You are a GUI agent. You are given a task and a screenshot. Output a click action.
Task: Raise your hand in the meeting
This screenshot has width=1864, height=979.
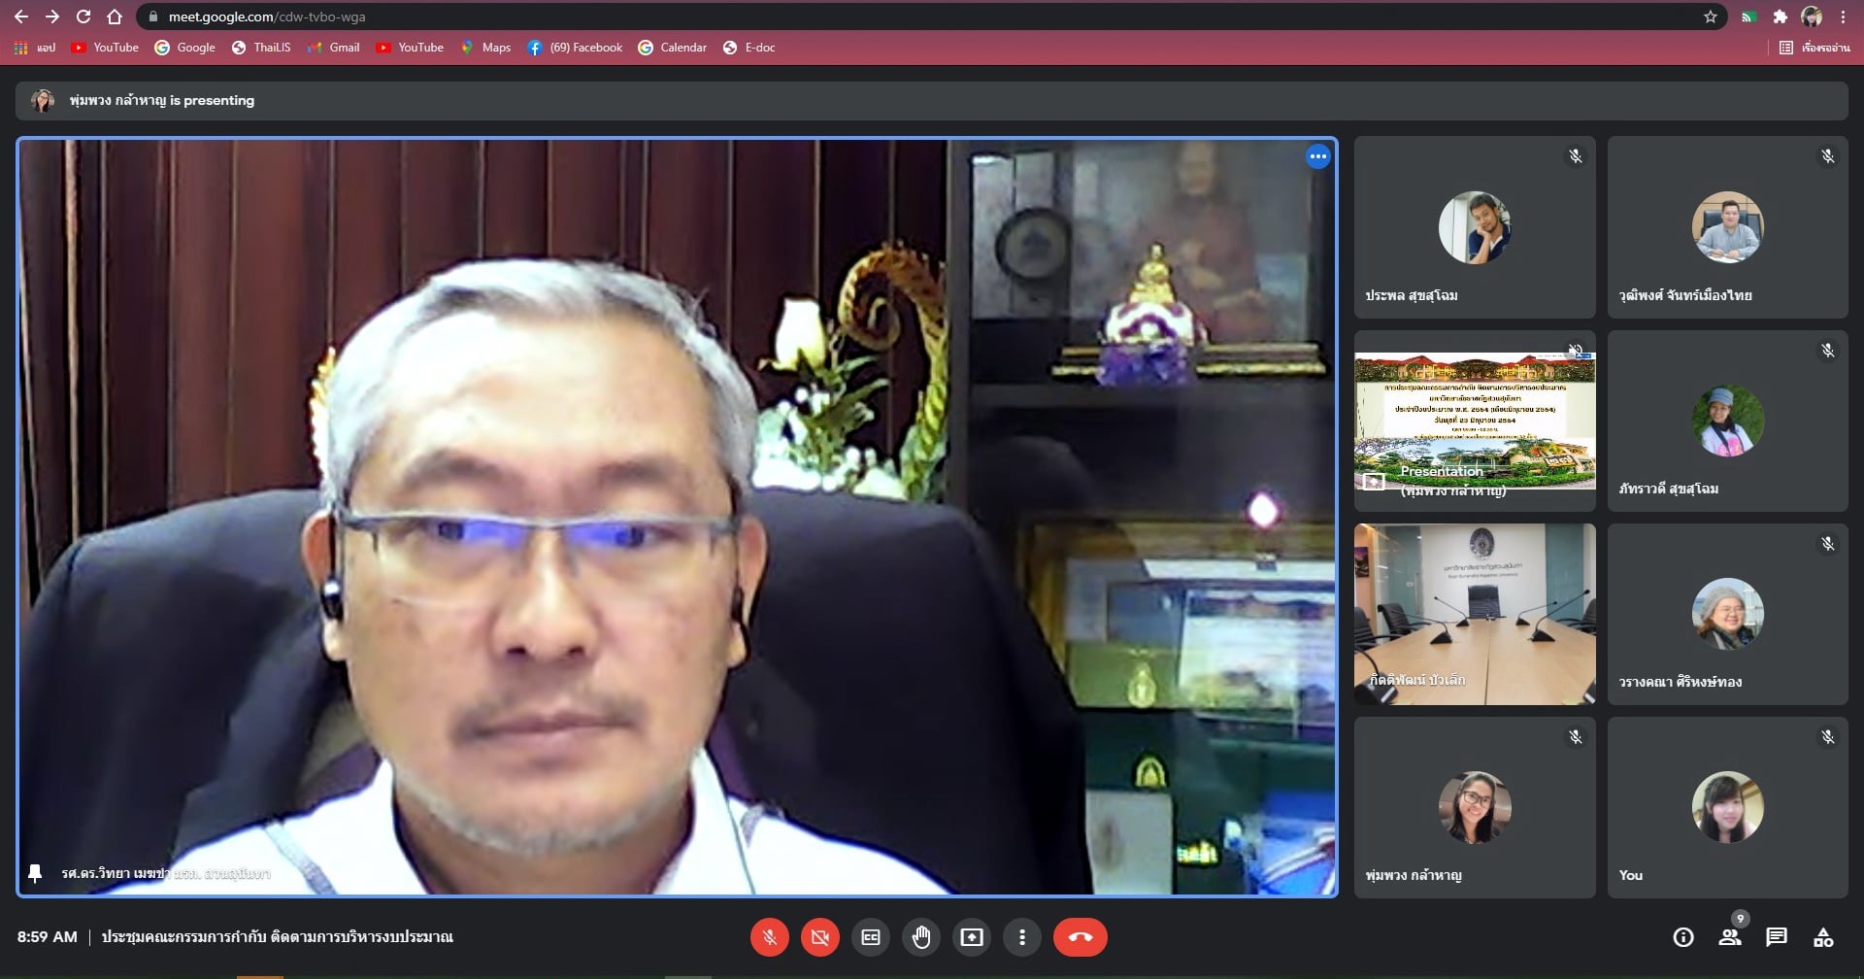[x=921, y=937]
